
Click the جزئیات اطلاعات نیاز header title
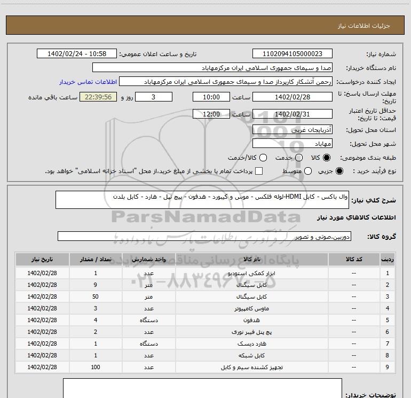click(x=363, y=26)
